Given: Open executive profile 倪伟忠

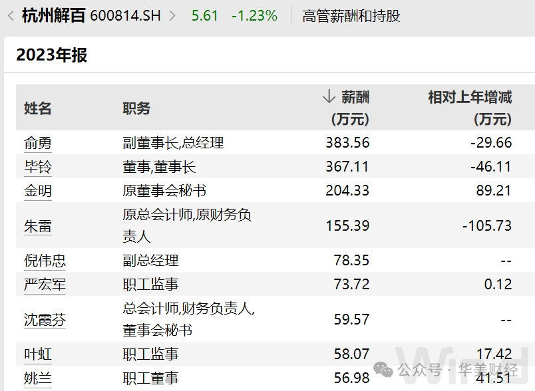Looking at the screenshot, I should point(45,261).
